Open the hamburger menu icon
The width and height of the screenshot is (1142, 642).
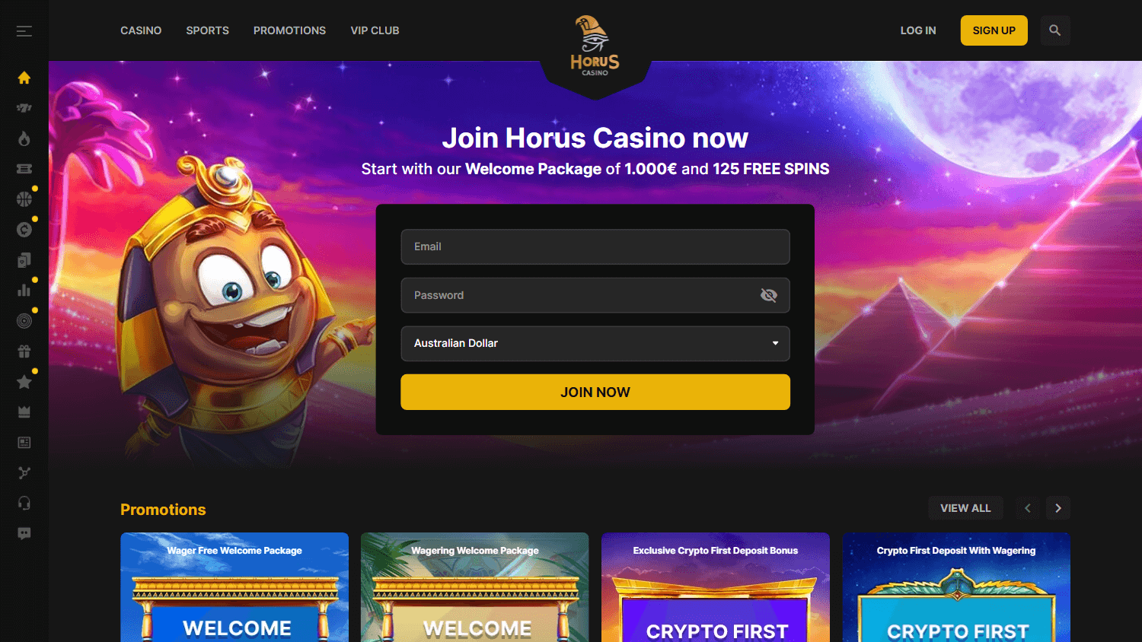[x=24, y=31]
